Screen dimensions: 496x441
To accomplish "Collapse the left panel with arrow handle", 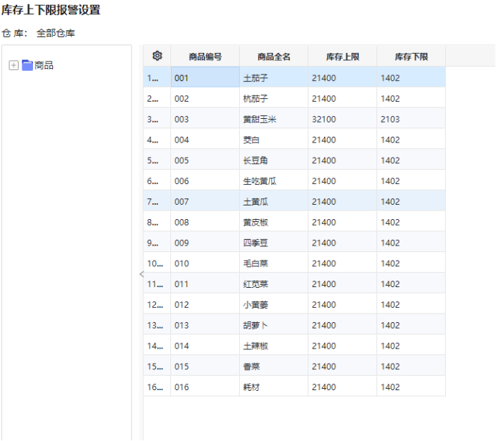I will coord(142,274).
